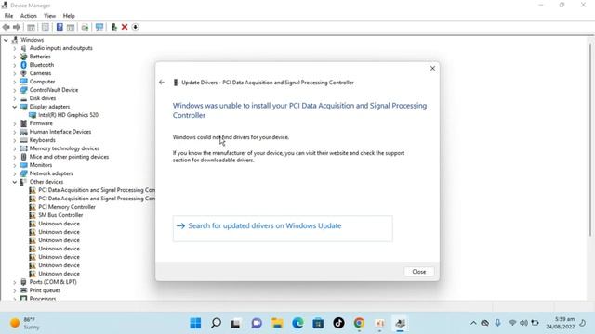Screen dimensions: 595x334
Task: Expand Ports (COM & LPT) category
Action: point(15,282)
